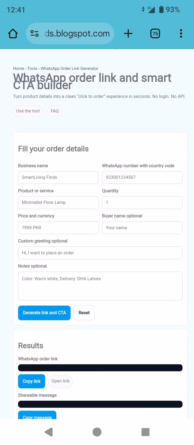194x445 pixels.
Task: Tap the Android back navigation arrow
Action: (48, 432)
